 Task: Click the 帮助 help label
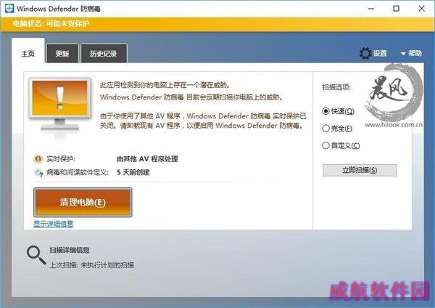pyautogui.click(x=415, y=53)
